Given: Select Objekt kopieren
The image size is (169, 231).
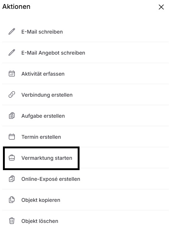Looking at the screenshot, I should [85, 200].
